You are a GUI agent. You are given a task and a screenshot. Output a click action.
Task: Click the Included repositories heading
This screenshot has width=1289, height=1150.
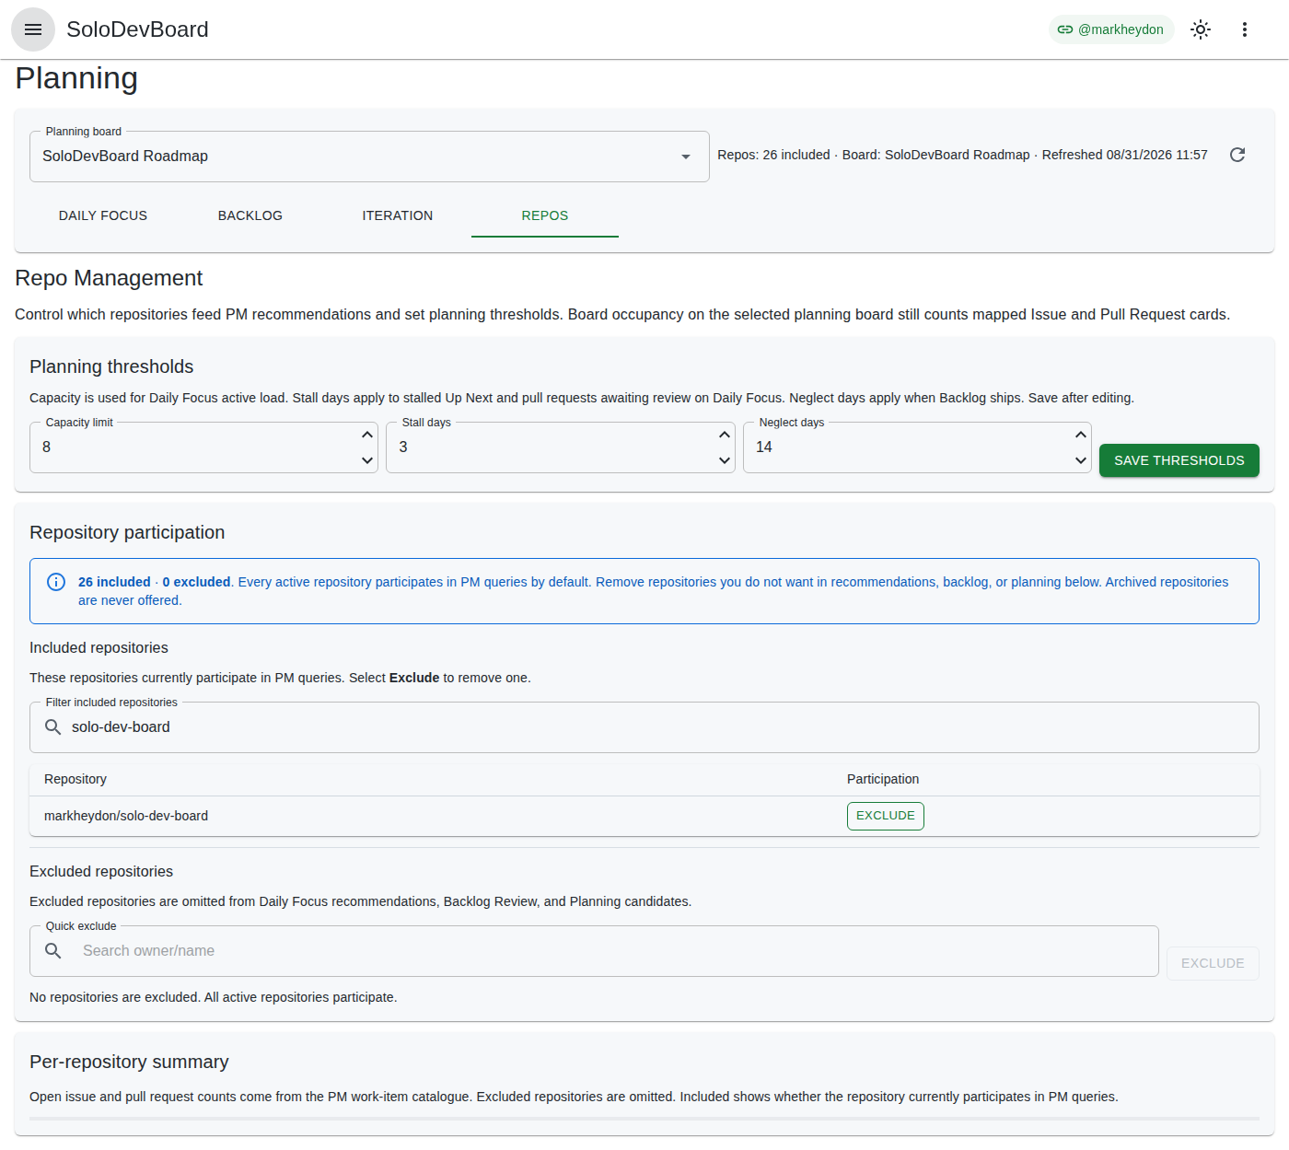tap(99, 647)
